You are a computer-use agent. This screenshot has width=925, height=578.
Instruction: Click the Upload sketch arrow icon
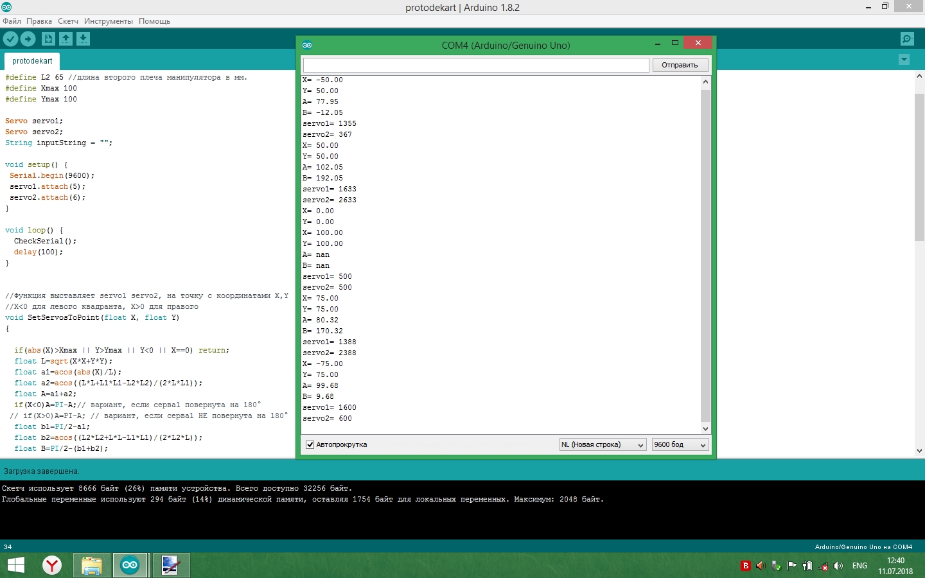coord(28,39)
